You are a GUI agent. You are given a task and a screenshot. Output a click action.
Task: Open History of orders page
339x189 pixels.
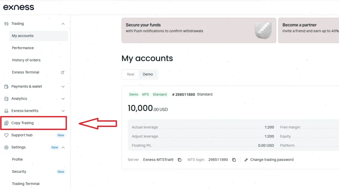(x=26, y=60)
